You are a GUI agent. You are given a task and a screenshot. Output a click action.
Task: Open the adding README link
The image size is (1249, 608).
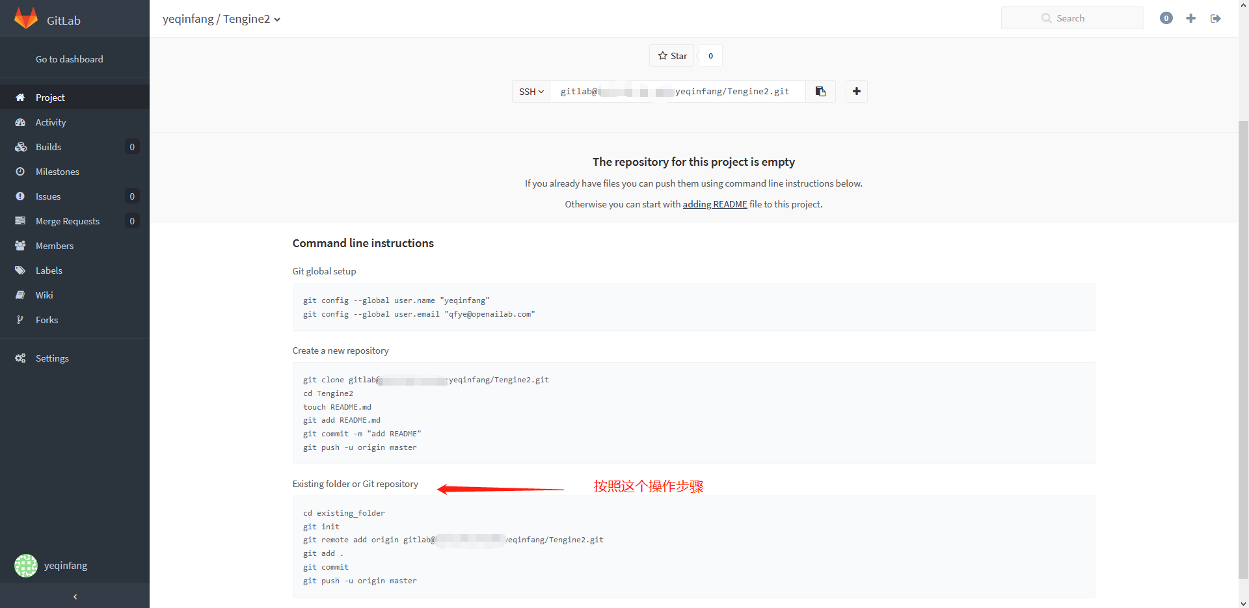click(x=714, y=204)
